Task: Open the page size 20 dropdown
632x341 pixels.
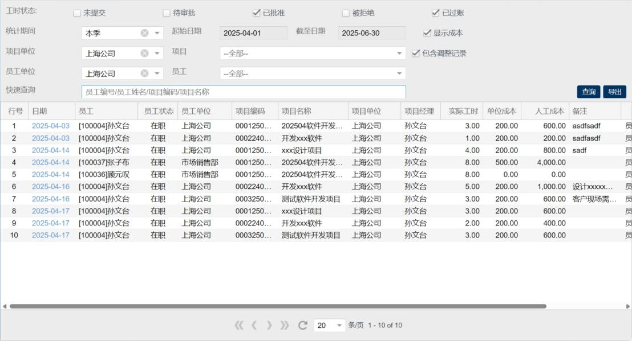Action: (x=340, y=326)
